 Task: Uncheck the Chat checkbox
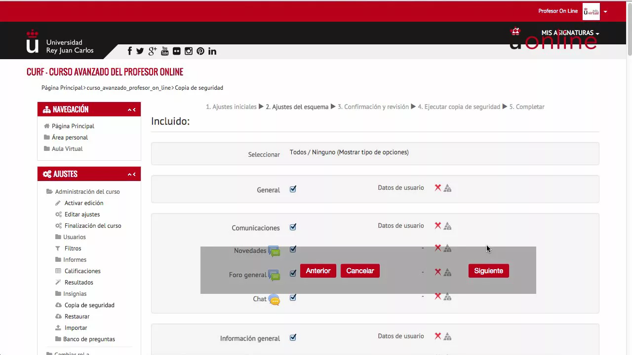click(293, 297)
